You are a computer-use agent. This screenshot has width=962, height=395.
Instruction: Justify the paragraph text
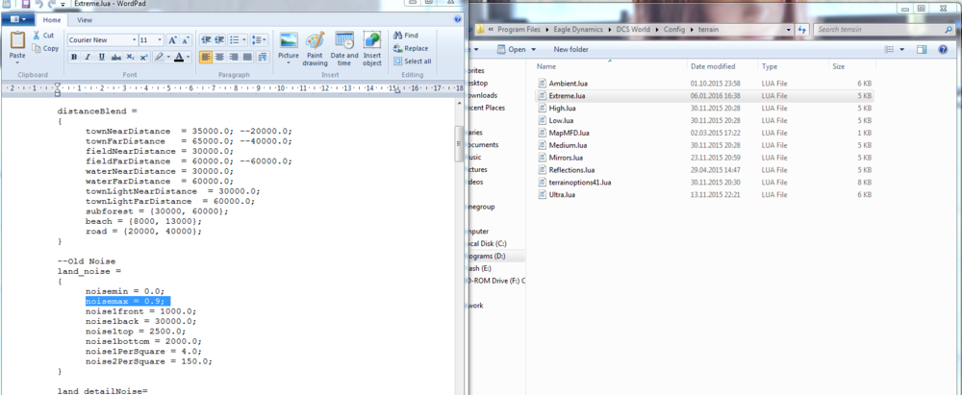(248, 57)
